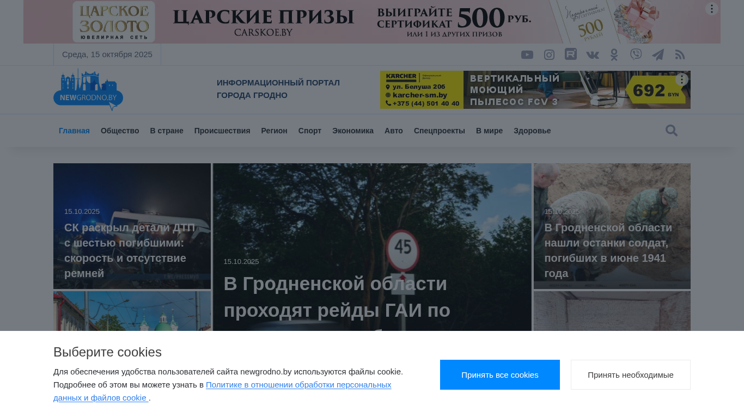Open the В стране section
Viewport: 744px width, 418px height.
coord(167,131)
